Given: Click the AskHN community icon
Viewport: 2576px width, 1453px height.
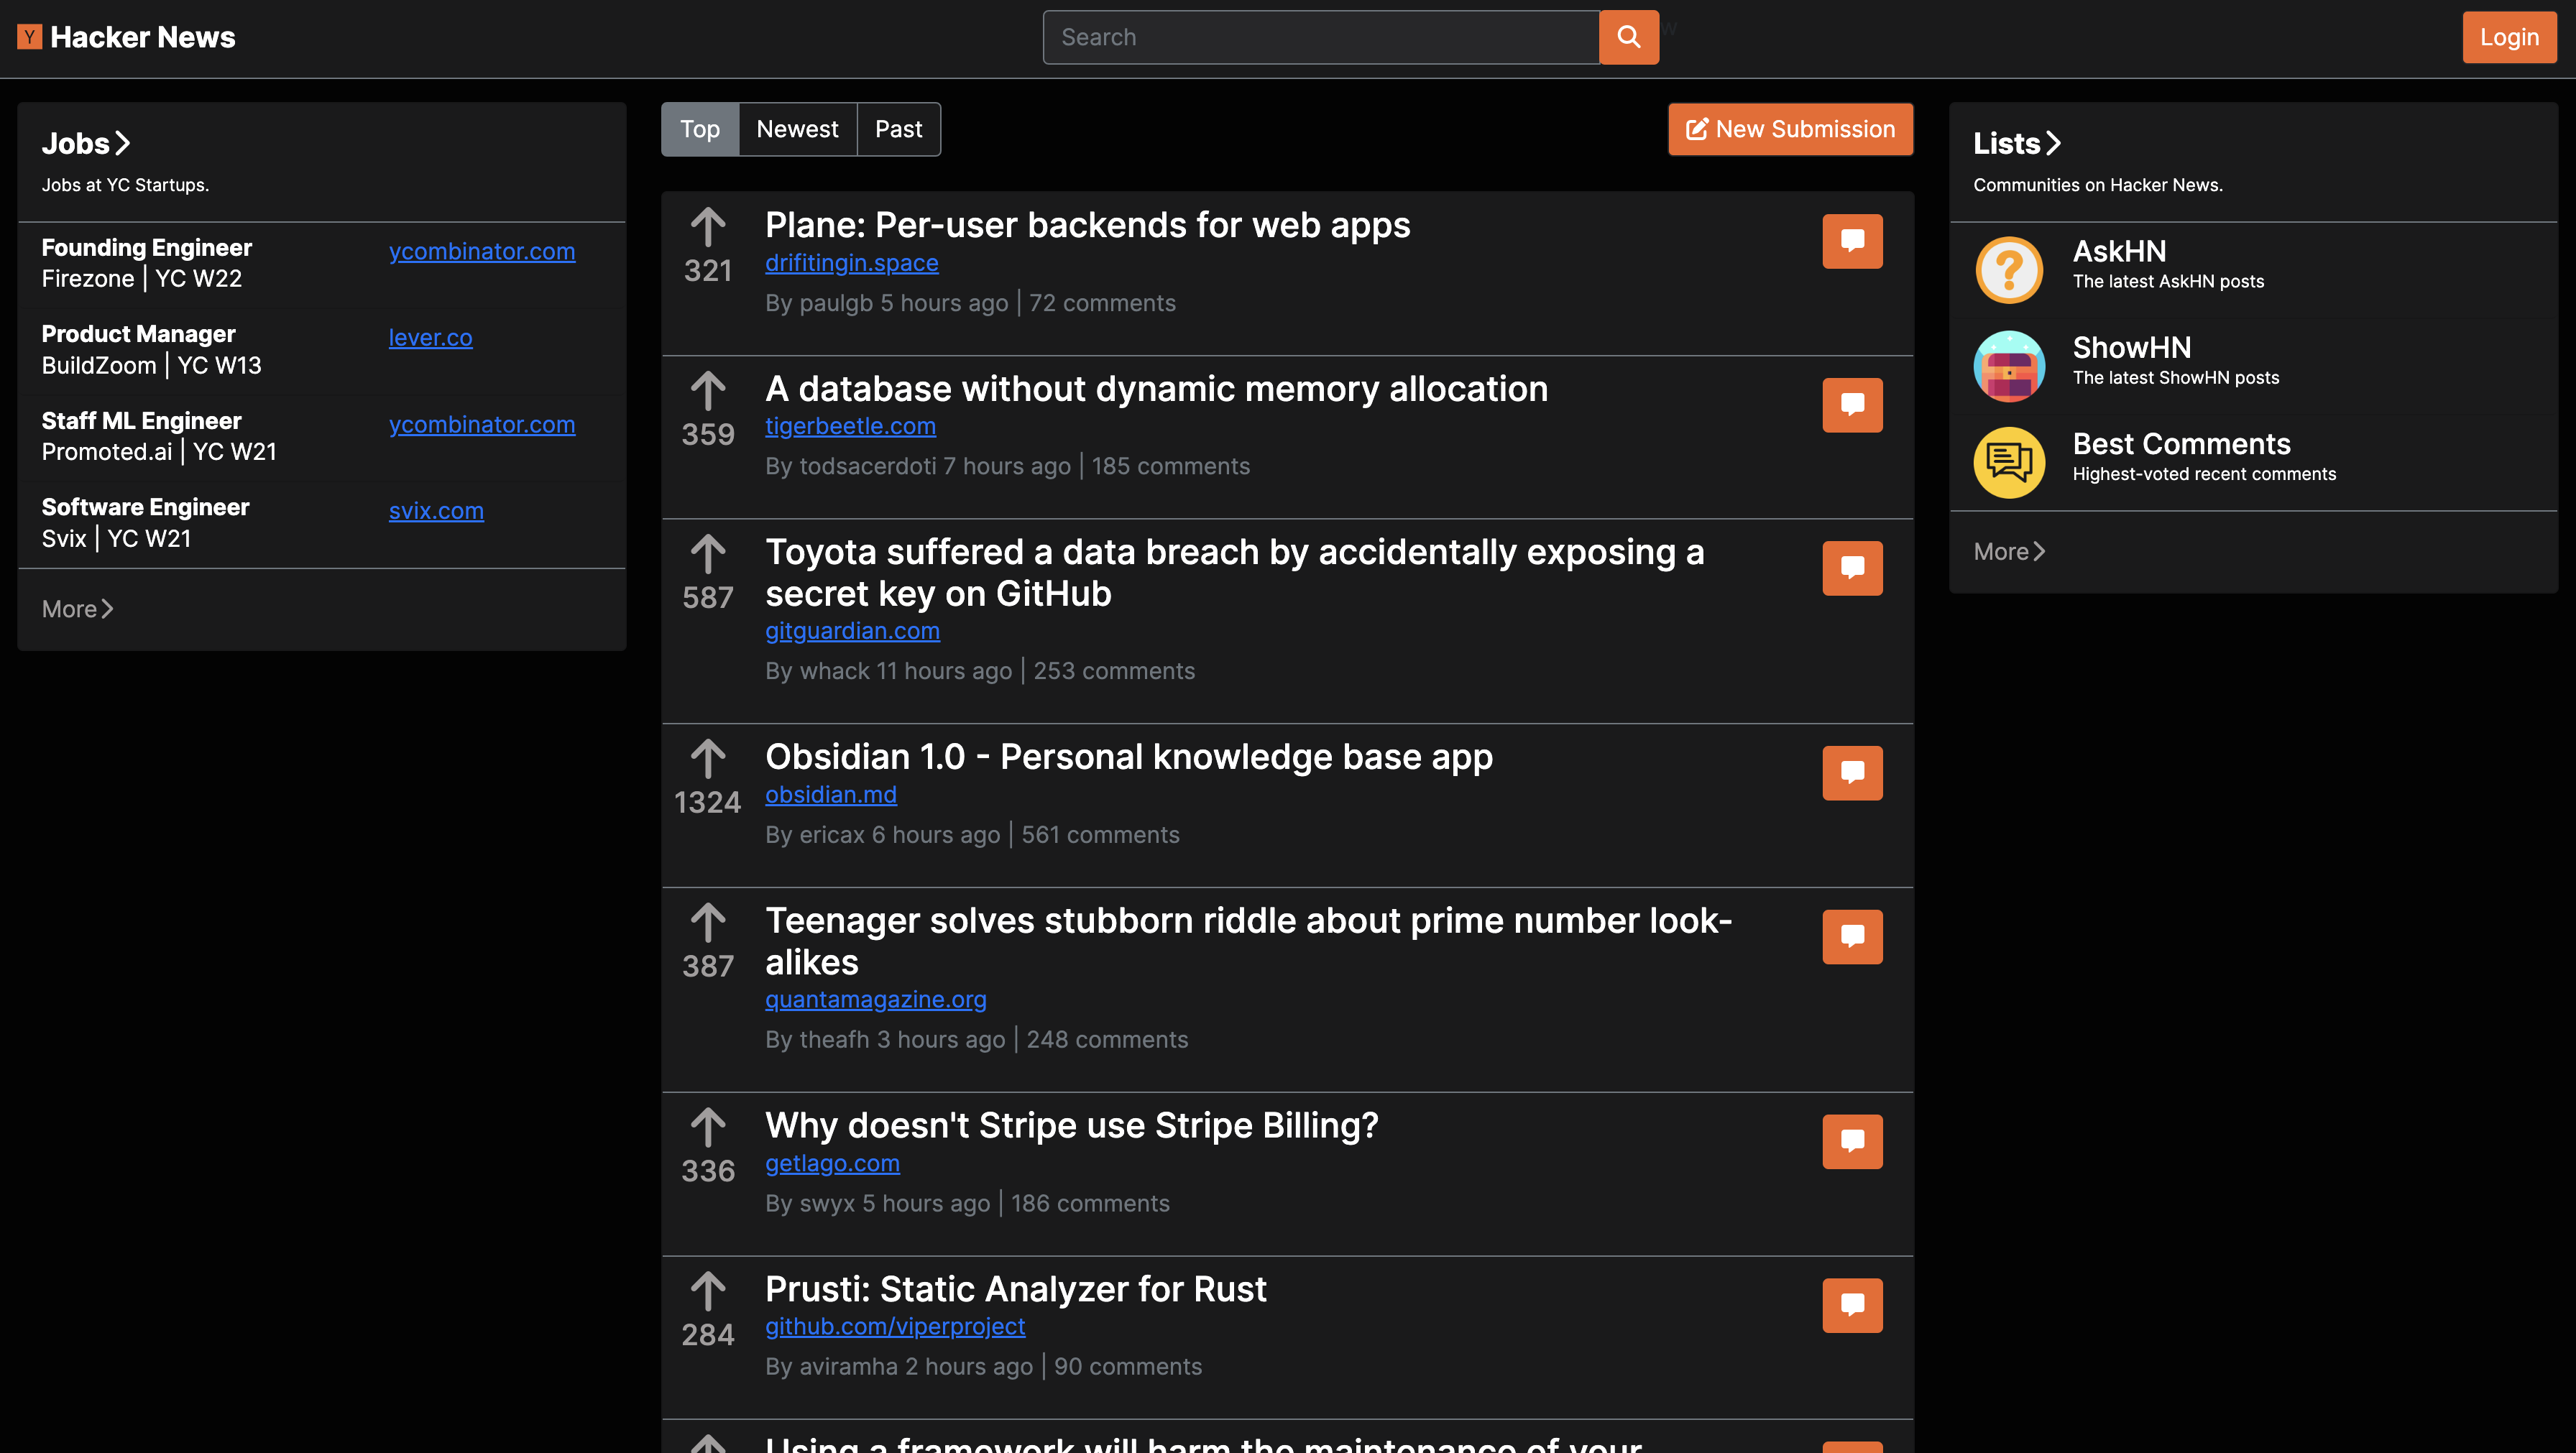Looking at the screenshot, I should click(x=2008, y=269).
